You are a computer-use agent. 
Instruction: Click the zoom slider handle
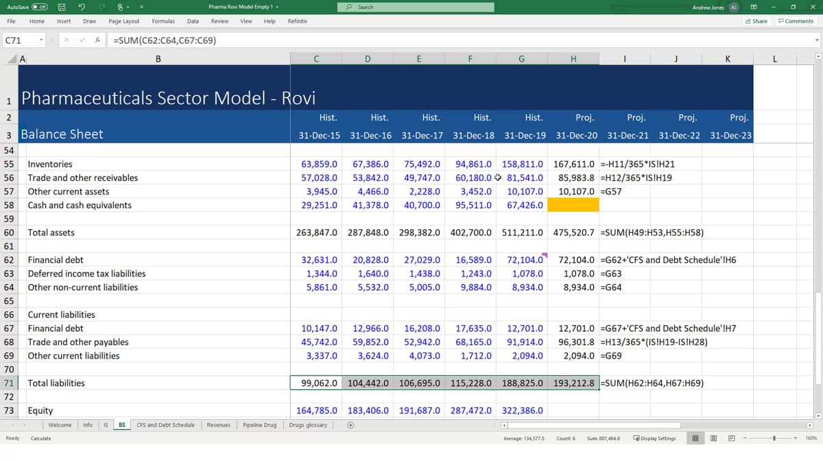[x=775, y=438]
